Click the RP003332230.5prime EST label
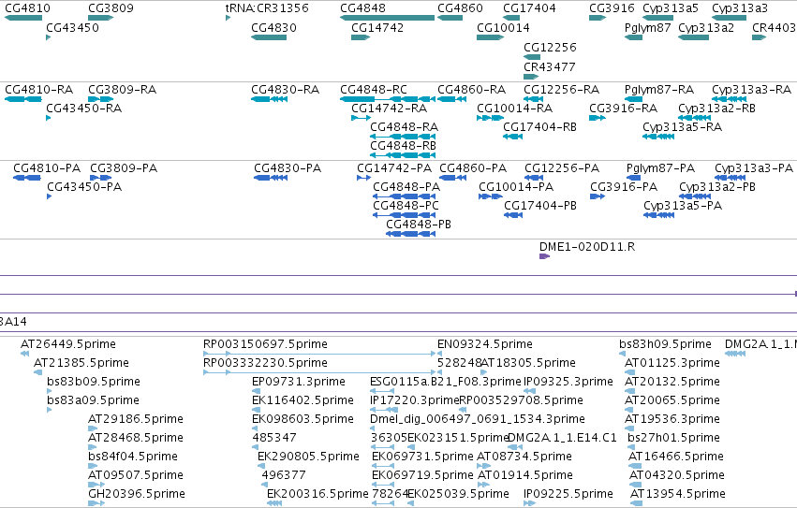 [265, 363]
